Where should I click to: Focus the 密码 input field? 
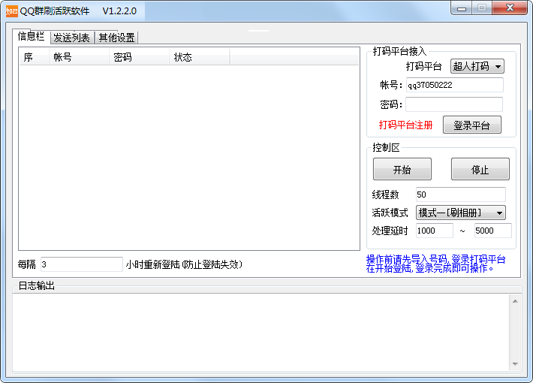[454, 104]
